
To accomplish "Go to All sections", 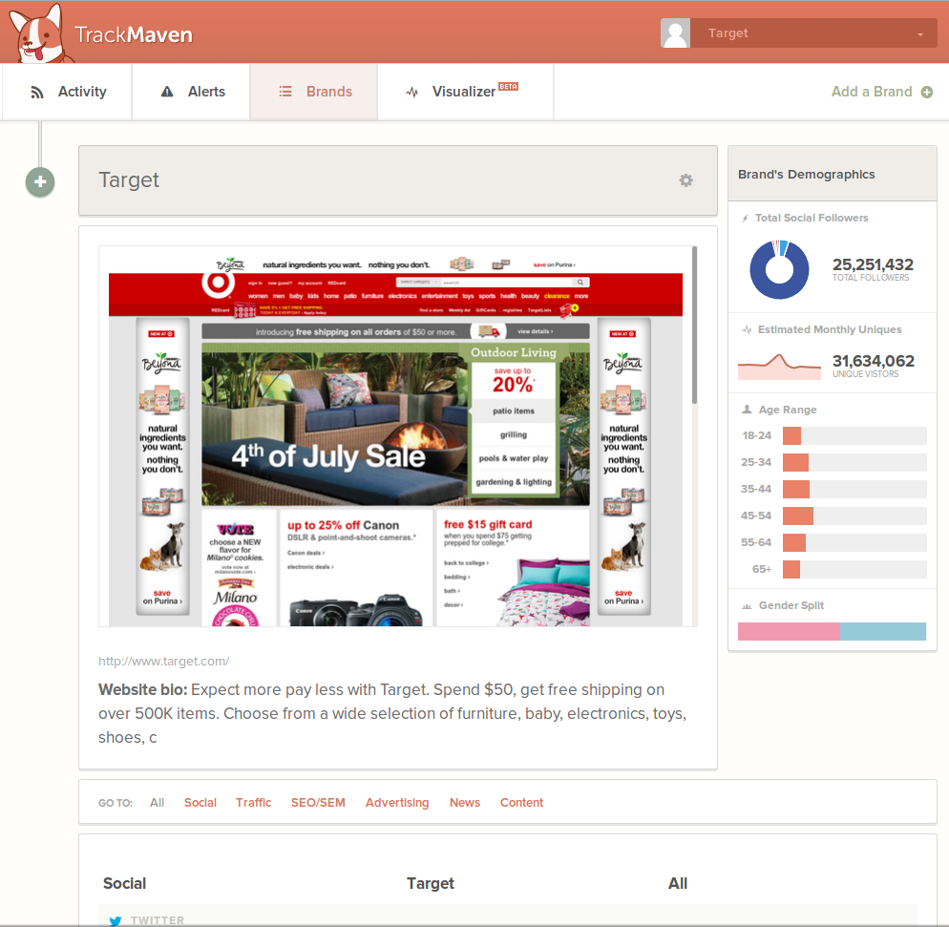I will (157, 802).
